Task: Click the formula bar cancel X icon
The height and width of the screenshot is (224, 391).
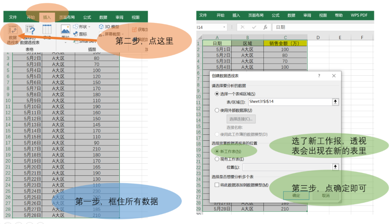Action: [x=242, y=27]
